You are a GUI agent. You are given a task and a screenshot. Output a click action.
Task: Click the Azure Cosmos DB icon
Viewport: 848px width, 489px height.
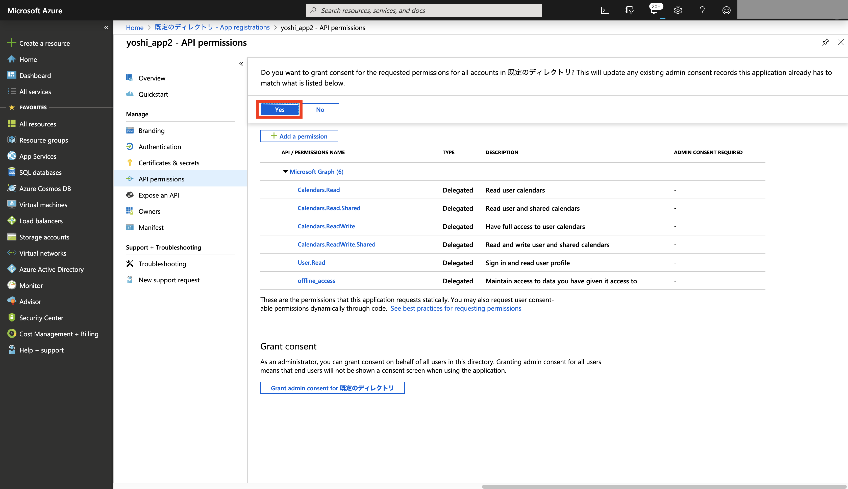pos(12,188)
